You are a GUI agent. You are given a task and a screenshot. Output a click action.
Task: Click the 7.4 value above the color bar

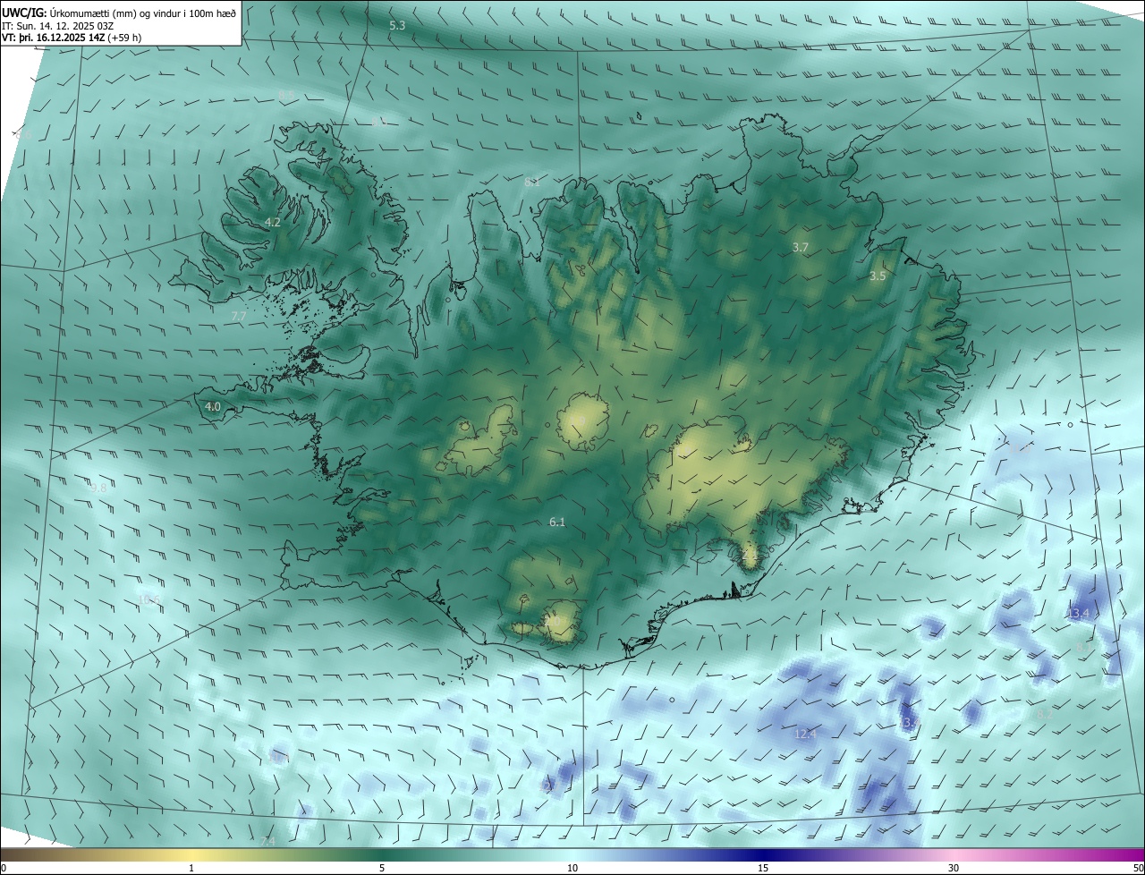pos(267,842)
